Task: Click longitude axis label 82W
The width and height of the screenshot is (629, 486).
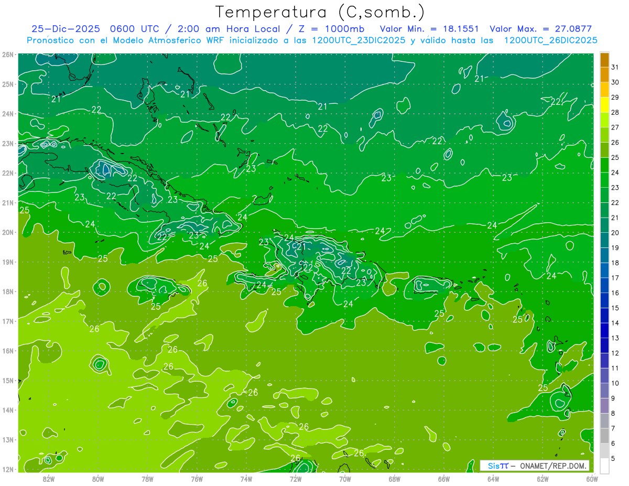Action: (x=49, y=479)
